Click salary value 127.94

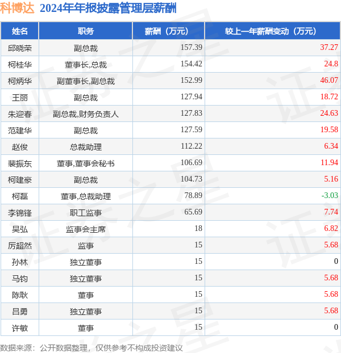(192, 96)
